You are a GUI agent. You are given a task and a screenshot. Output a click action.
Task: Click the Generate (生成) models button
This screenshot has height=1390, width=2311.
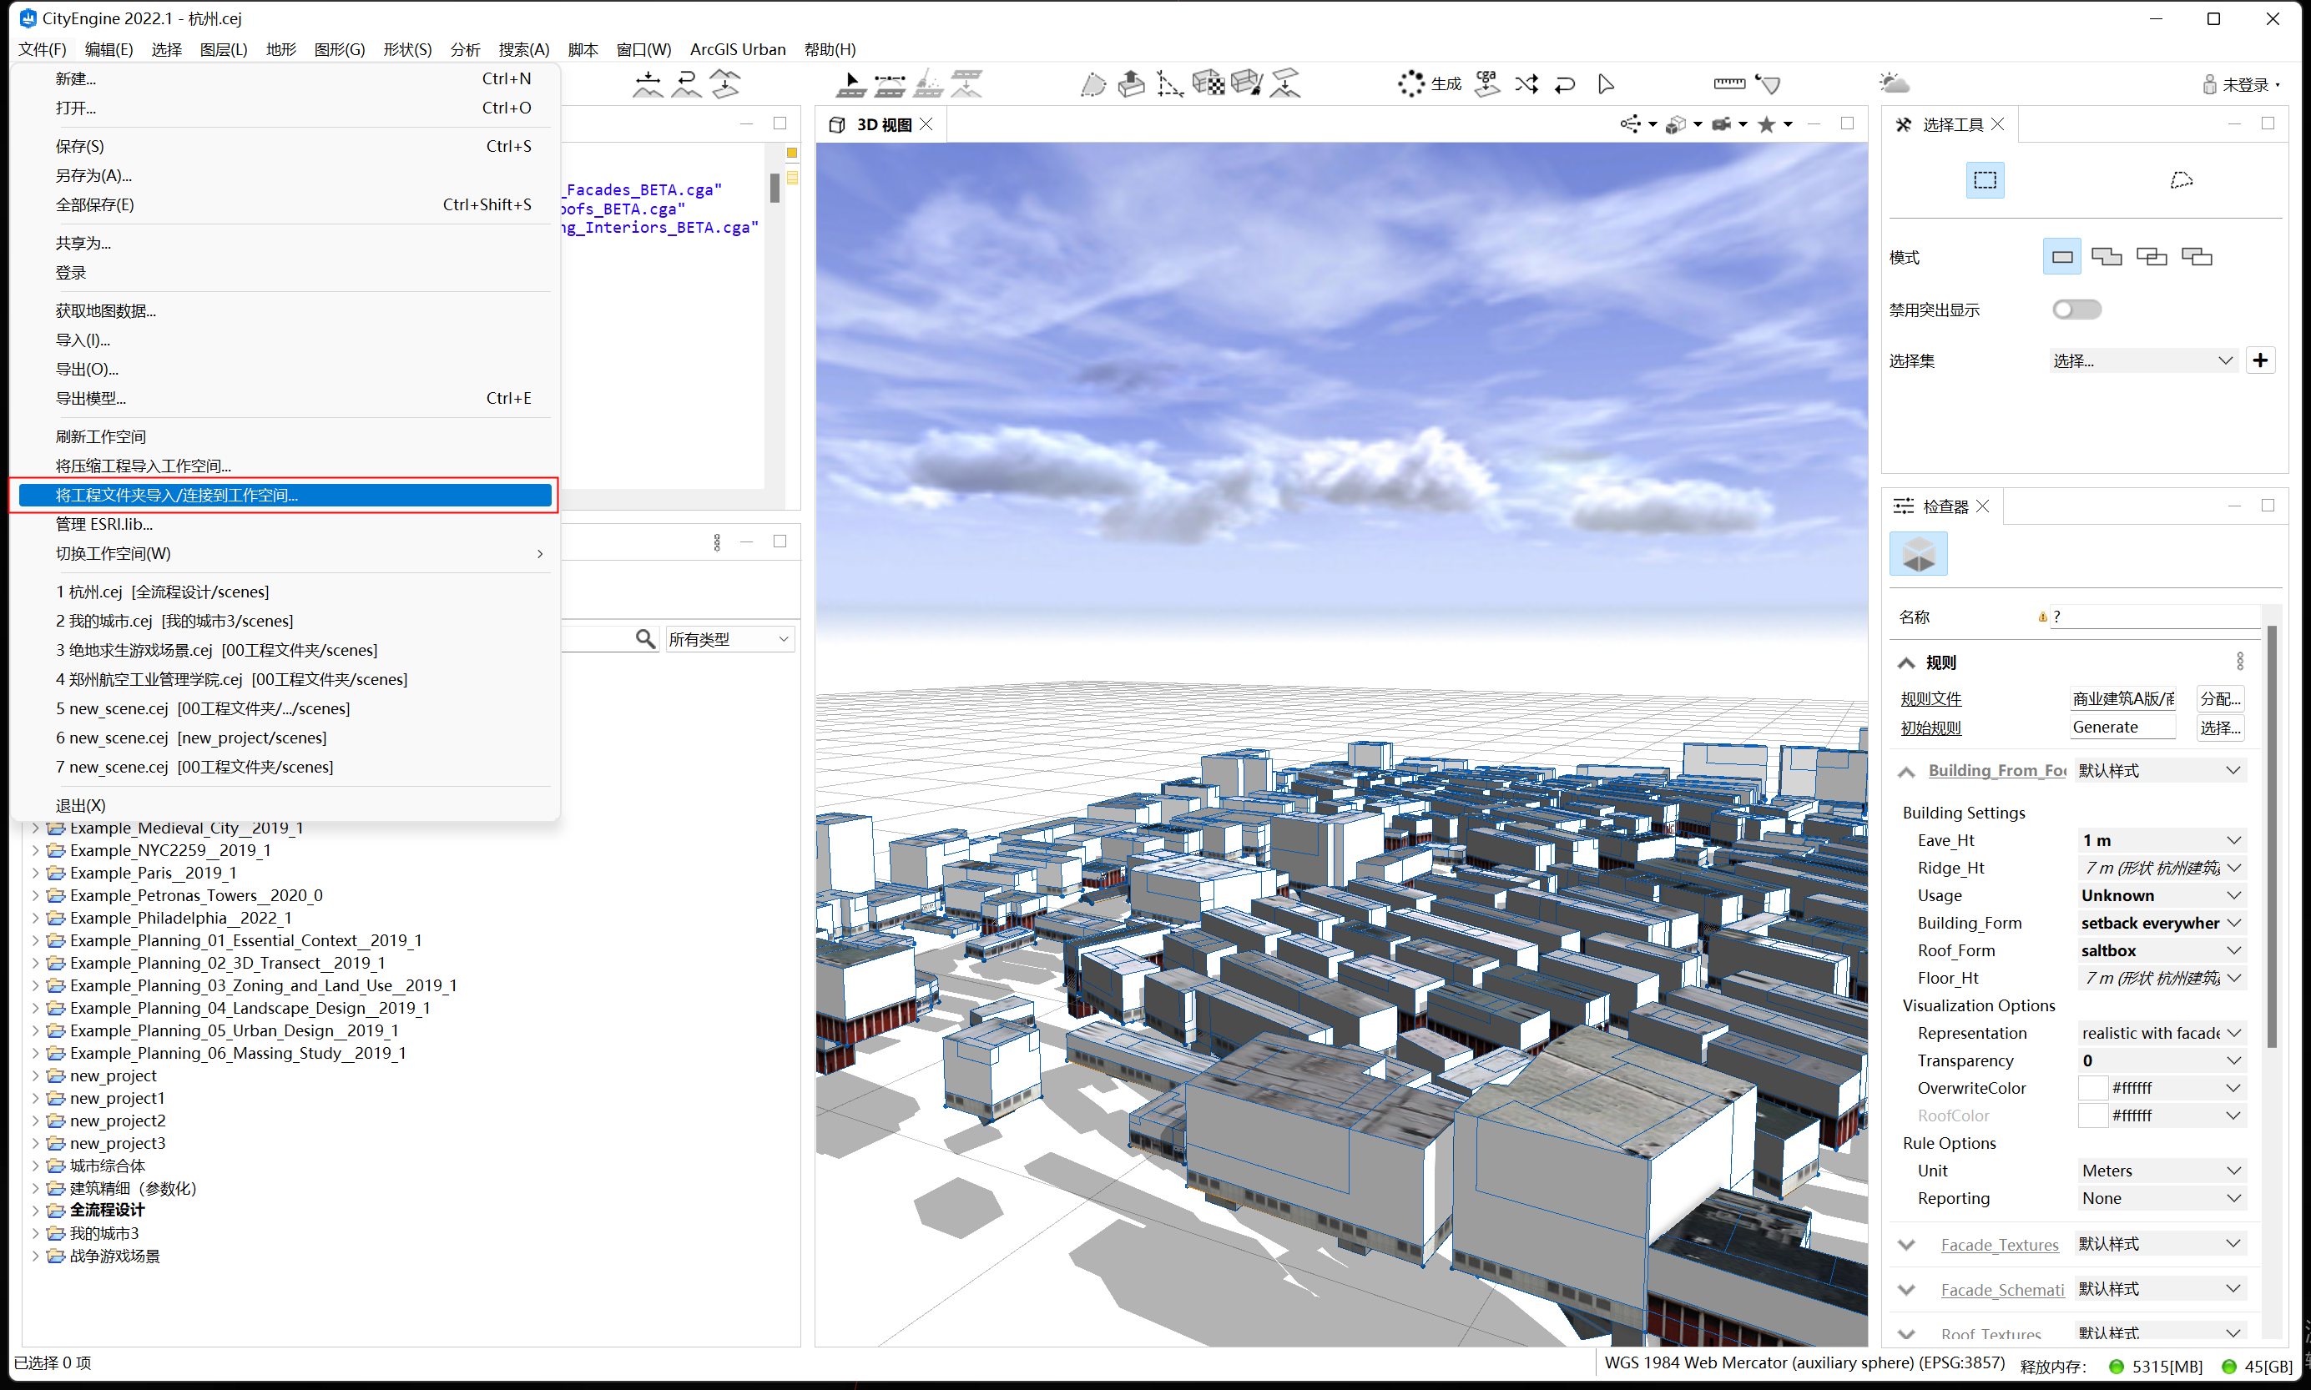point(1430,84)
